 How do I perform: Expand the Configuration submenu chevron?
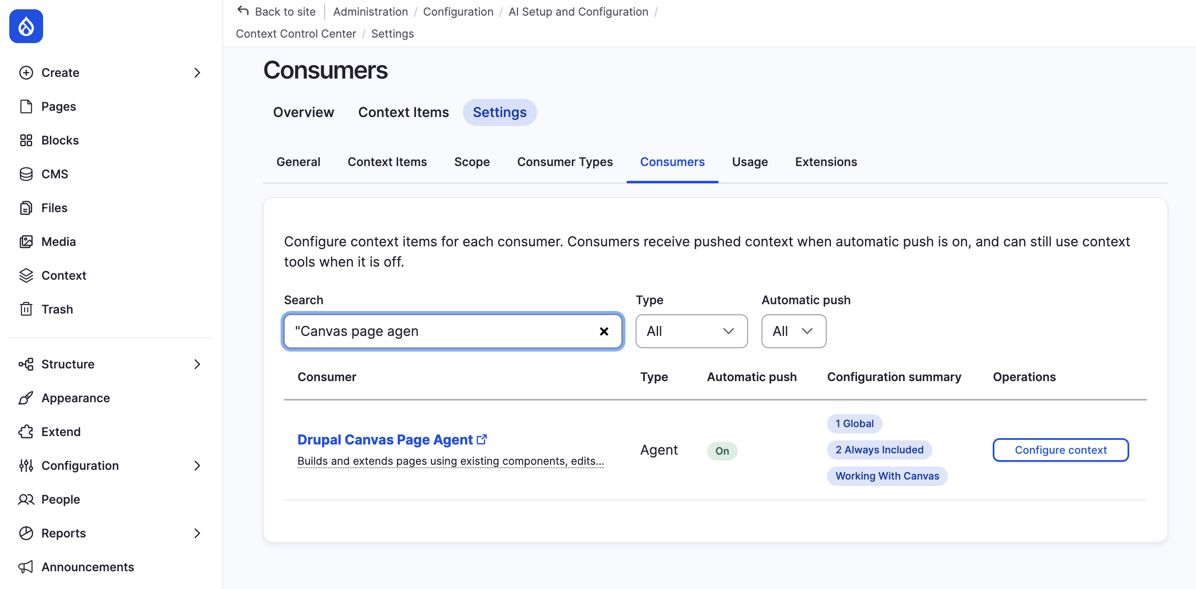click(197, 466)
